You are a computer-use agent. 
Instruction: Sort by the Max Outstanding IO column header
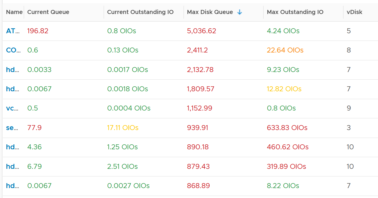[x=295, y=12]
